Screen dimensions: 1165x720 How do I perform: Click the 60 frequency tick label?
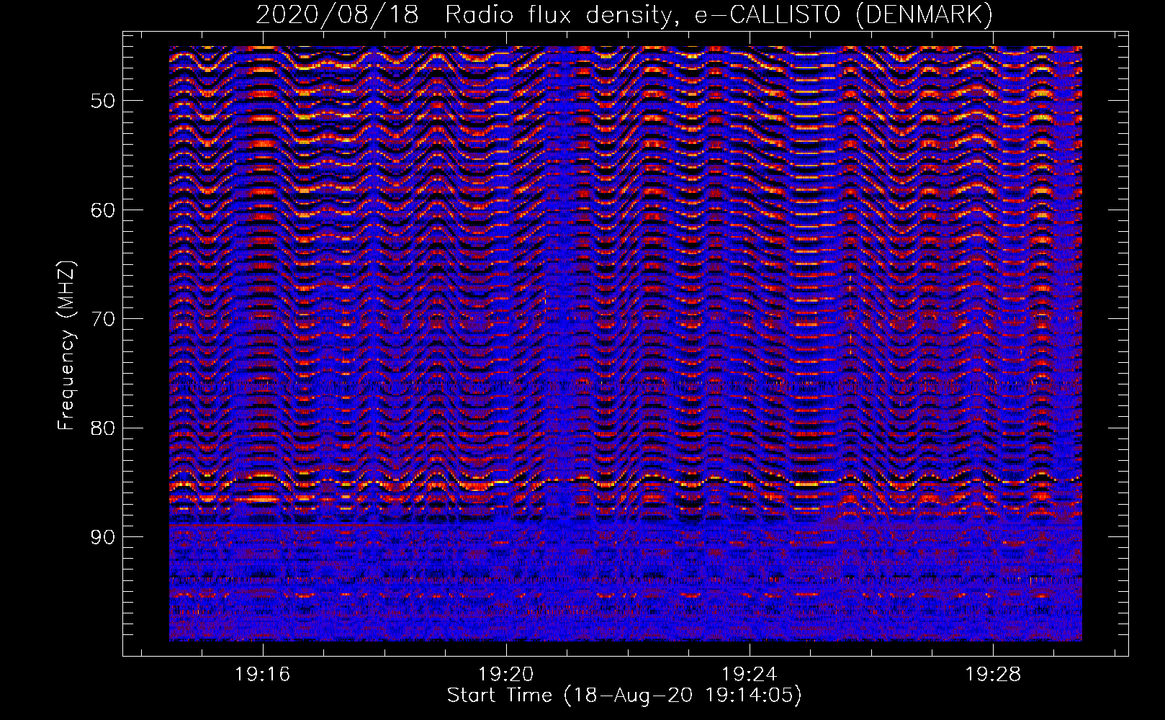[103, 210]
